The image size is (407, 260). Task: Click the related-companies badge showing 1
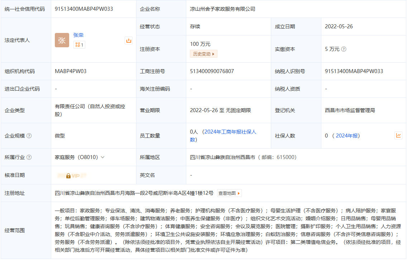[79, 45]
